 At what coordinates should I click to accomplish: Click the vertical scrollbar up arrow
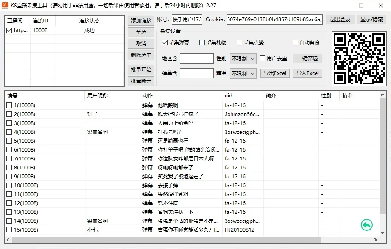[x=383, y=94]
